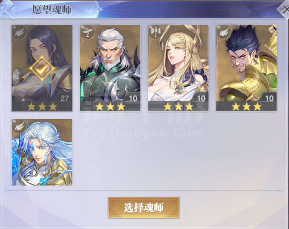Viewport: 289px width, 229px height.
Task: Select the white-bearded armored man card
Action: [x=110, y=68]
